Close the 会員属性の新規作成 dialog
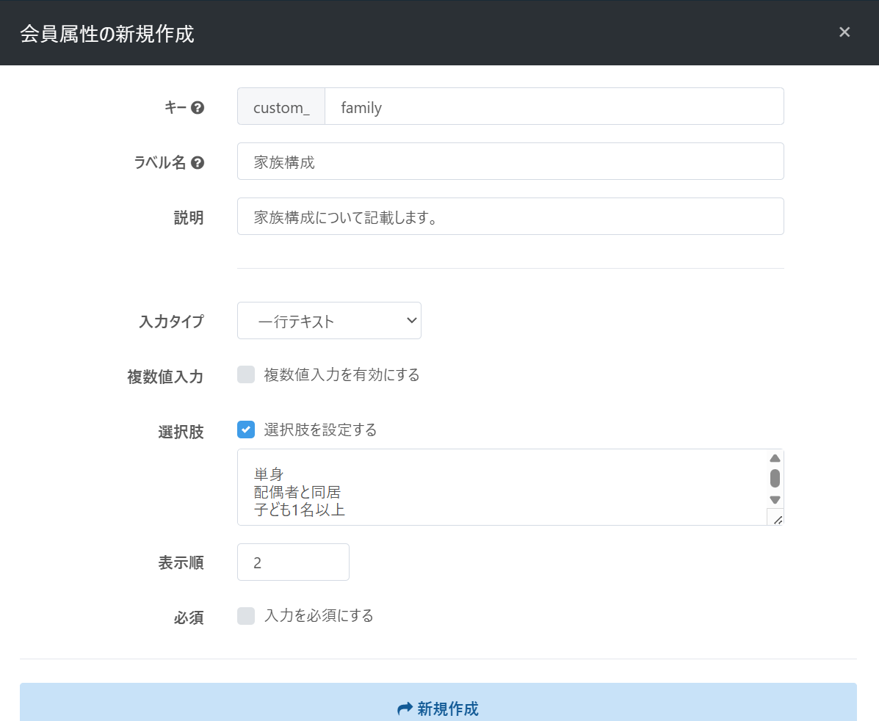 coord(844,32)
